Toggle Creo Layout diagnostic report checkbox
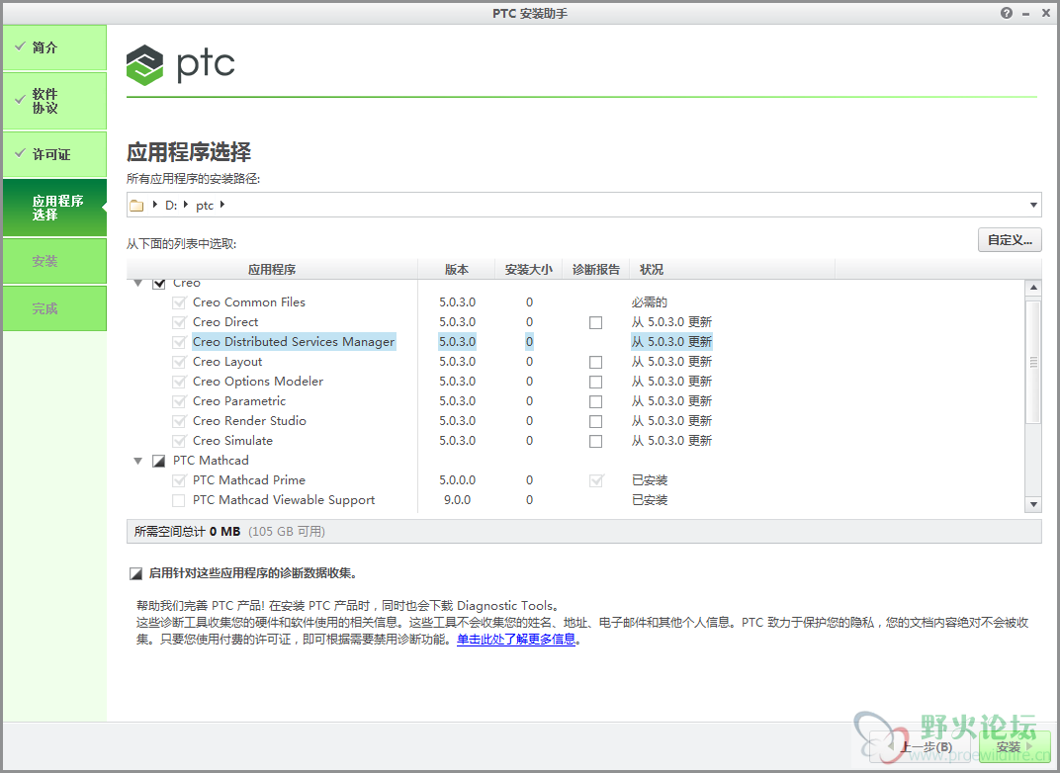The height and width of the screenshot is (773, 1060). tap(595, 362)
